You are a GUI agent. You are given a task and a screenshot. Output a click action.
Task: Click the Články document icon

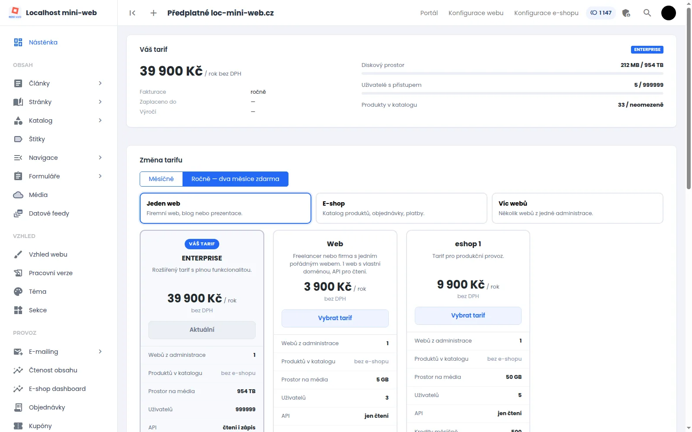pos(18,83)
